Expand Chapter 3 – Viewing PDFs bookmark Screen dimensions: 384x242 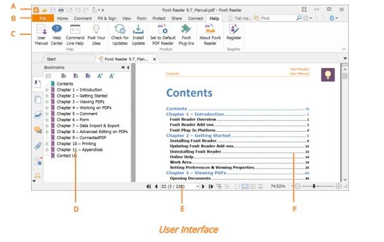[47, 102]
